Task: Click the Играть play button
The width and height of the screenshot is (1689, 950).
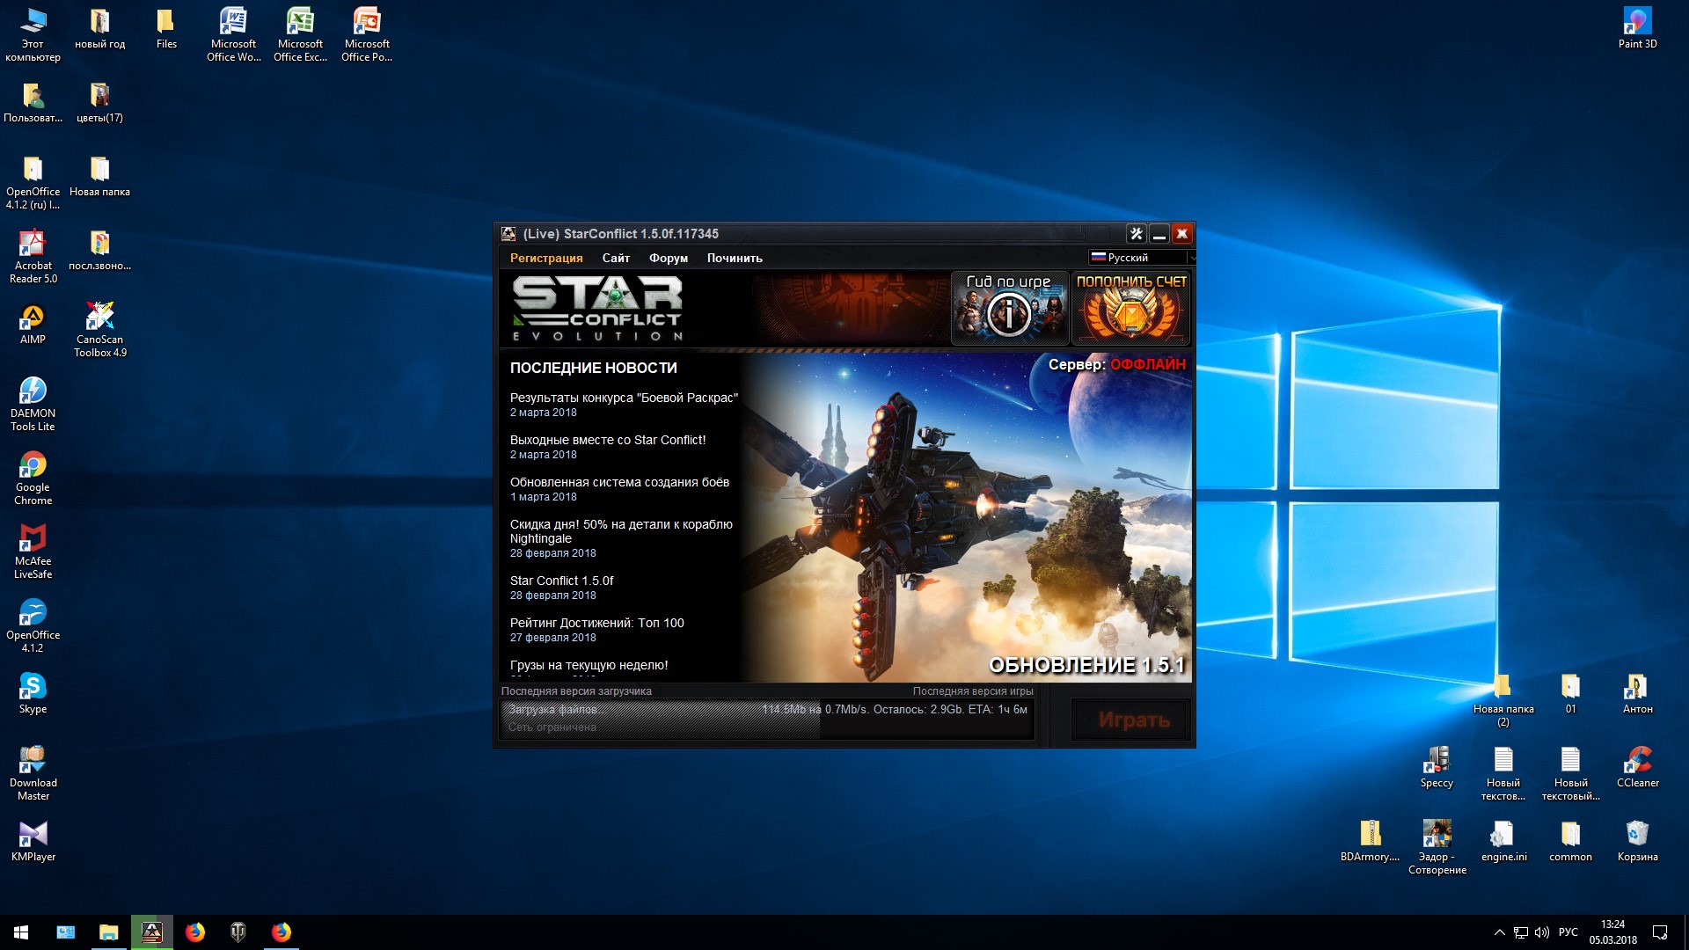Action: tap(1132, 720)
